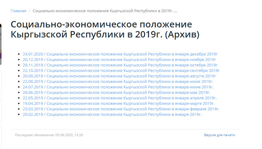Open report dated 20.02.2019 for январе 2019г
This screenshot has height=149, width=262.
pyautogui.click(x=112, y=115)
